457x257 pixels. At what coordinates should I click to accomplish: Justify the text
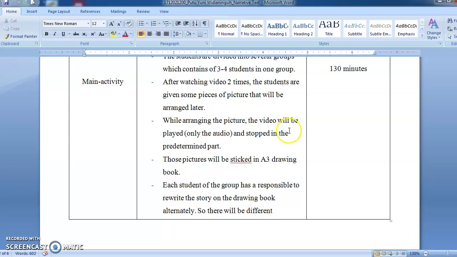pyautogui.click(x=166, y=34)
